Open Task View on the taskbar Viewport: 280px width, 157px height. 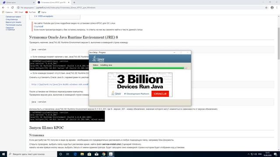point(68,154)
